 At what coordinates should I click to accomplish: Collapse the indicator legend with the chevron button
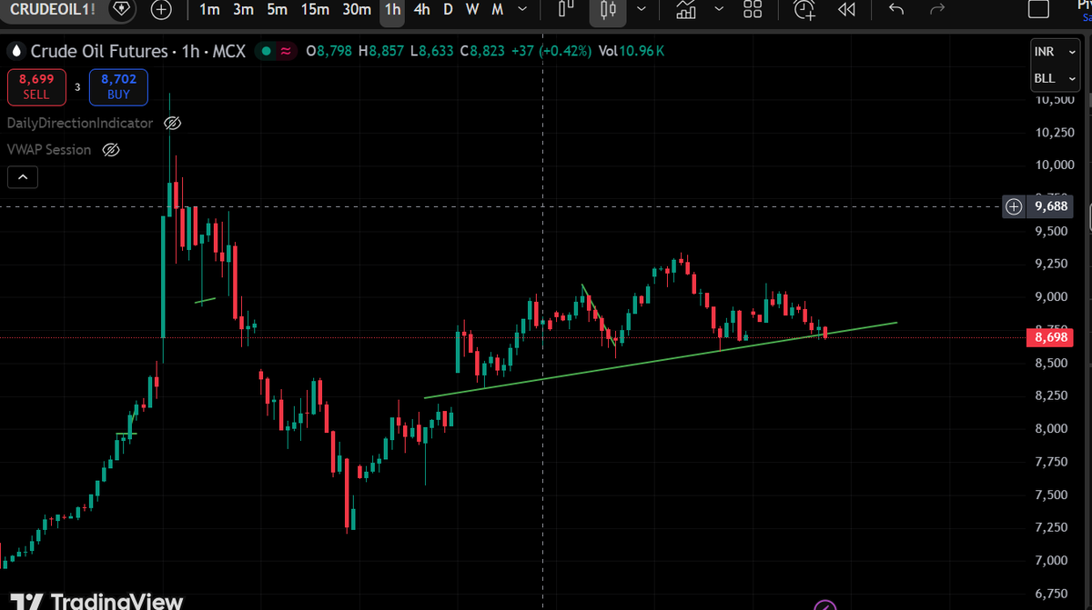pos(24,177)
